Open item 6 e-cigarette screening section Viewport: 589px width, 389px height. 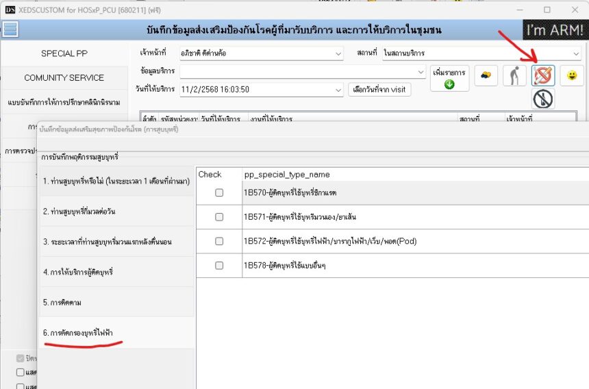click(x=78, y=333)
